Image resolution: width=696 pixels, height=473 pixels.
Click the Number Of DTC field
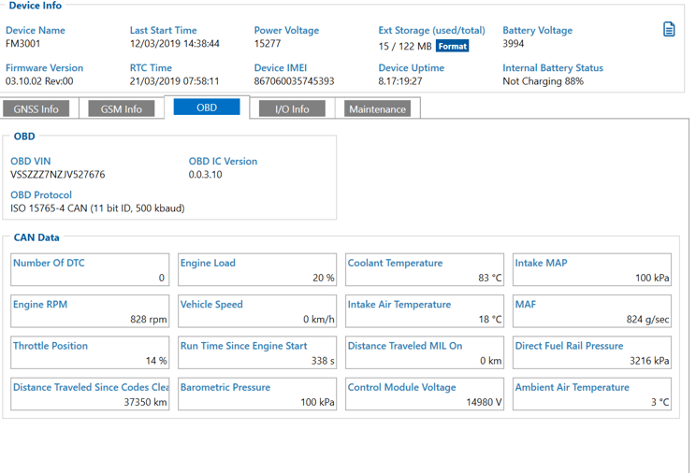[x=90, y=270]
